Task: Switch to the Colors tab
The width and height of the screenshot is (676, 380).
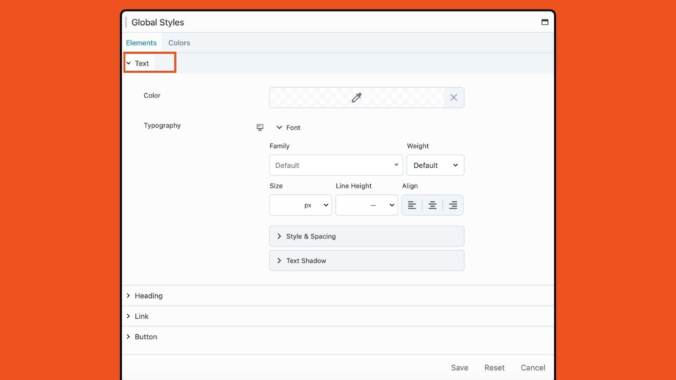Action: pyautogui.click(x=179, y=43)
